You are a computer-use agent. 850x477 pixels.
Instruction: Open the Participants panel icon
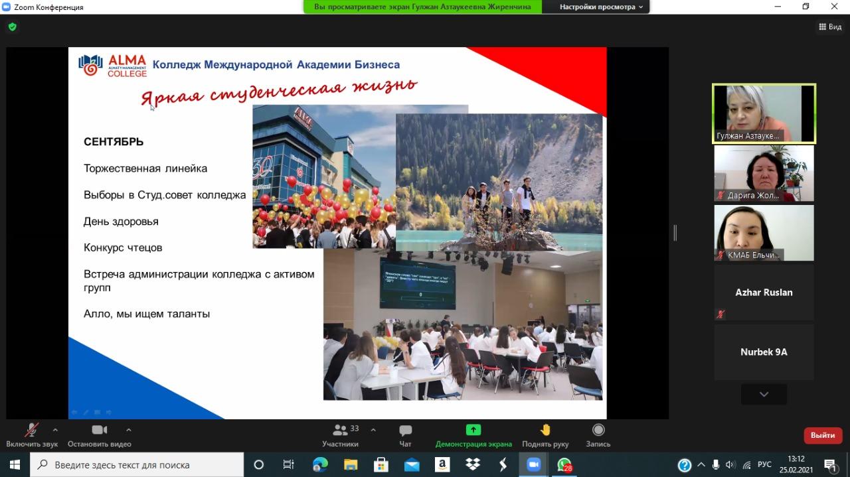(340, 431)
